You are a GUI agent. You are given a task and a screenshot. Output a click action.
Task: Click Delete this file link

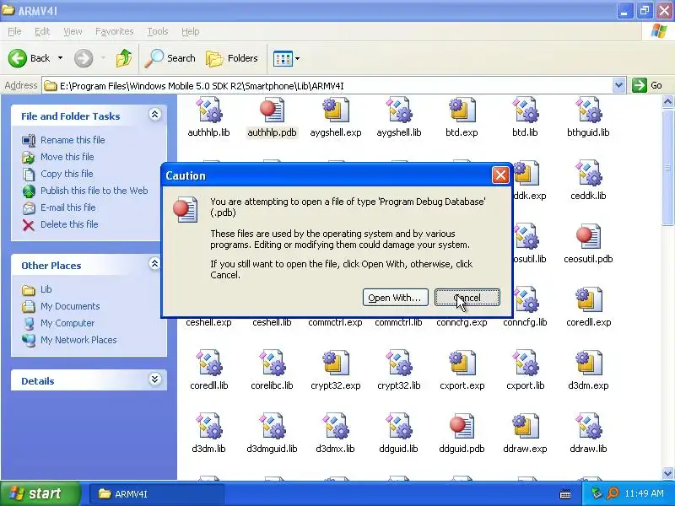pyautogui.click(x=69, y=224)
